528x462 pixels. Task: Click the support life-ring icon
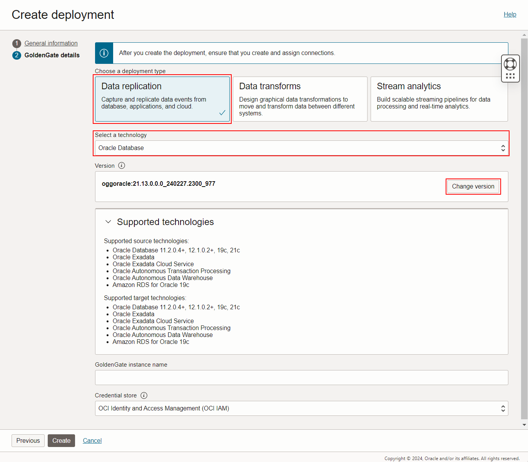(x=510, y=64)
